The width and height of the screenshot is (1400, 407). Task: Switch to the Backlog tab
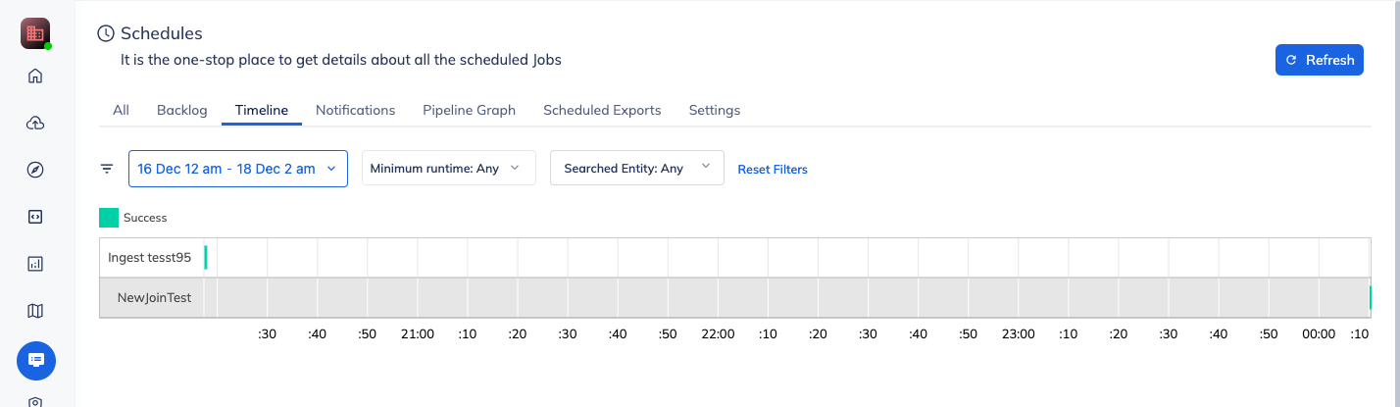182,110
